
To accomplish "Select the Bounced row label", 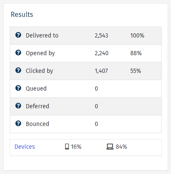I will 37,124.
